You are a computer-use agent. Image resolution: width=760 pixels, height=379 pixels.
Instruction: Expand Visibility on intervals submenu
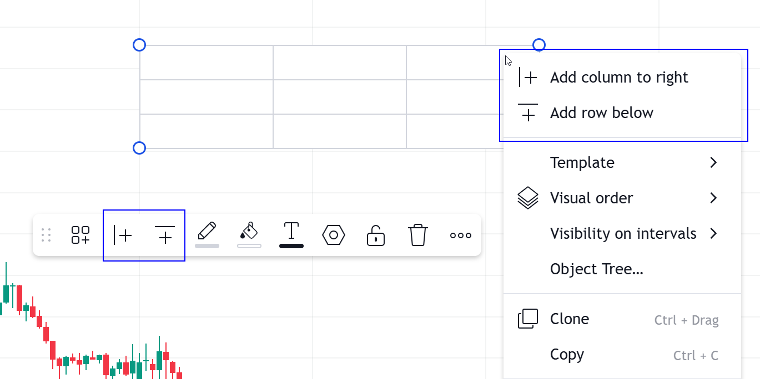(x=623, y=233)
